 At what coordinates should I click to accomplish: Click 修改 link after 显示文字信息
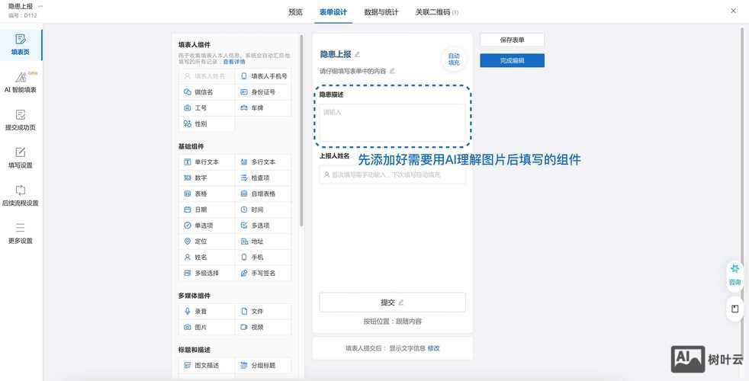pyautogui.click(x=434, y=348)
